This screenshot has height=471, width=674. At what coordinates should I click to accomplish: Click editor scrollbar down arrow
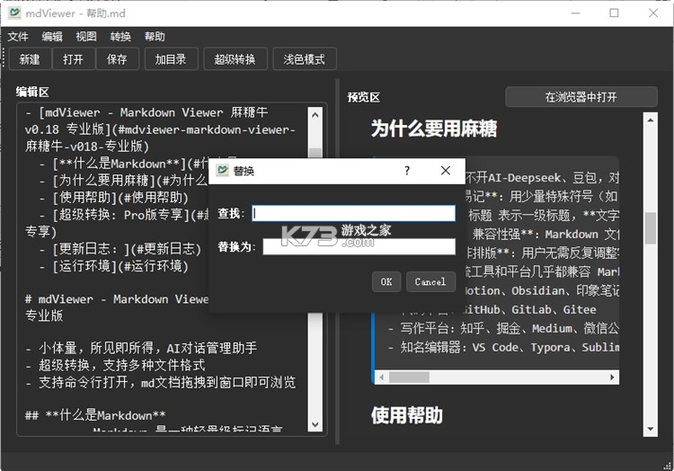click(315, 424)
